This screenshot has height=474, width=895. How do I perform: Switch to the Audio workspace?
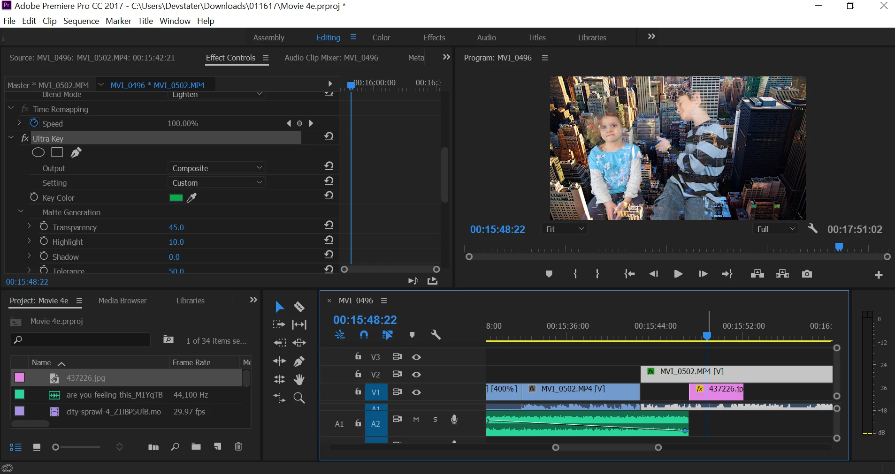click(486, 38)
